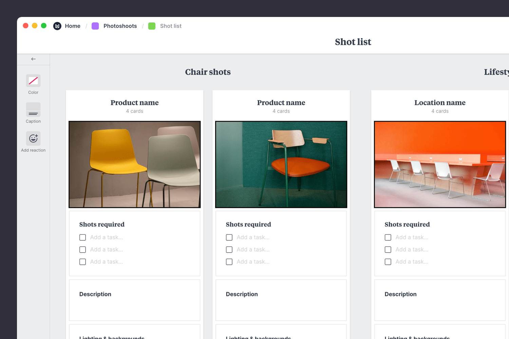Open Photoshoots breadcrumb link

coord(120,26)
